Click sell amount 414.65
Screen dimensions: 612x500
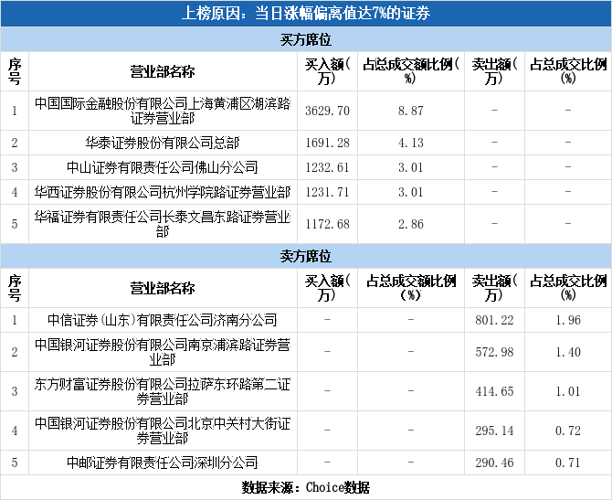point(494,391)
